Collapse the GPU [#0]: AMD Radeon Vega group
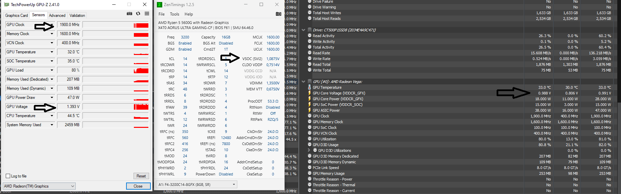621x194 pixels. point(303,82)
